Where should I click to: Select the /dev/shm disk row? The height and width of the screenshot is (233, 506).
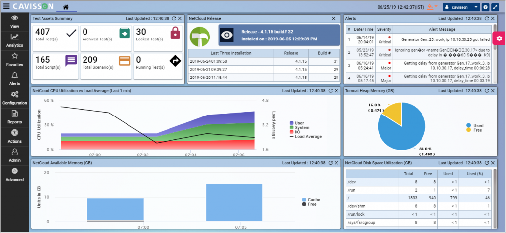pos(419,206)
